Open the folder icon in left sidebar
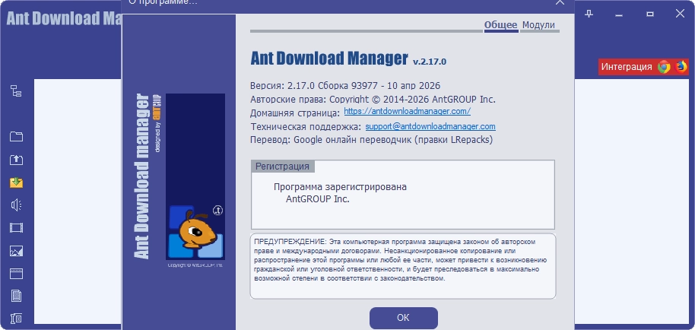Screen dimensions: 695x330 tap(17, 136)
